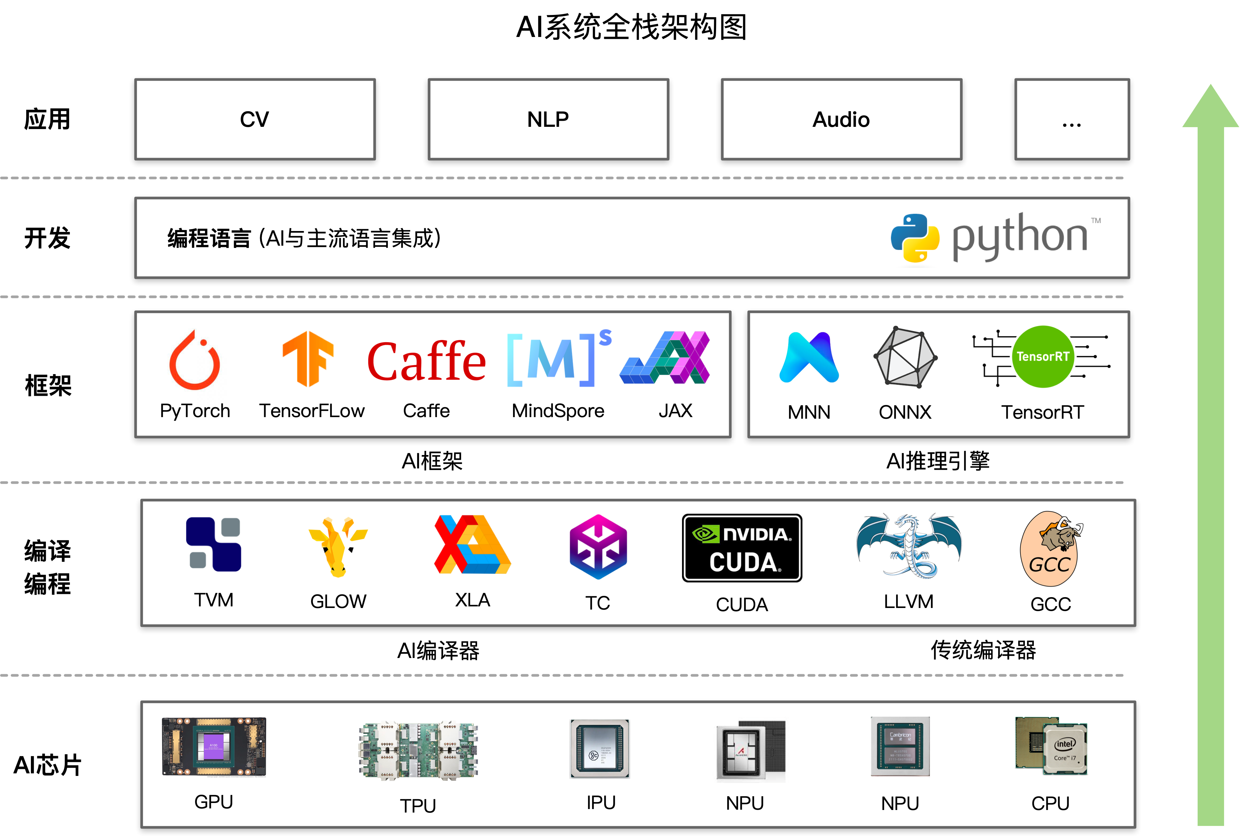
Task: Click the ONNX polyhedron icon
Action: coord(905,357)
